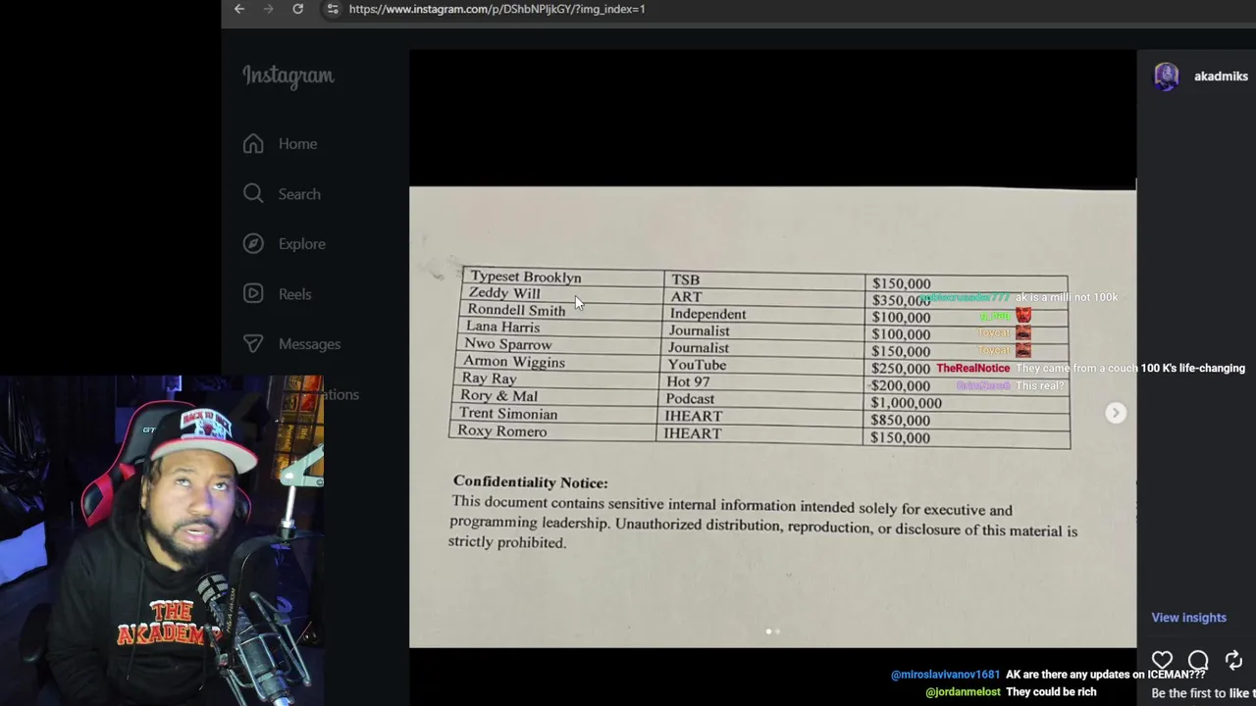Click the Instagram logo in sidebar
Viewport: 1256px width, 706px height.
click(x=288, y=76)
